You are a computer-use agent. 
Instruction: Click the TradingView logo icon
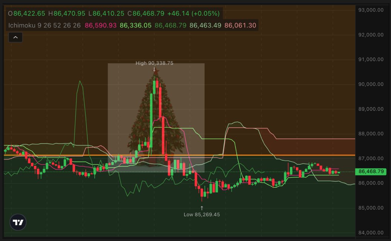[17, 222]
